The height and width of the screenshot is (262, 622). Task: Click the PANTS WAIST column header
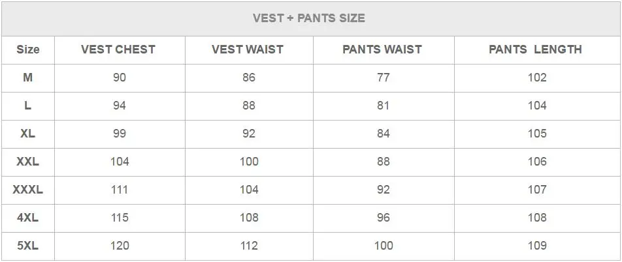382,50
